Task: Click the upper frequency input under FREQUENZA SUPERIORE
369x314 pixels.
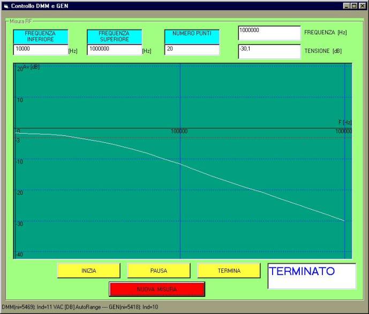Action: (114, 50)
